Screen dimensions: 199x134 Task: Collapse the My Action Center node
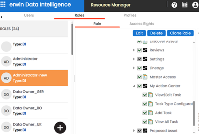pos(134,86)
